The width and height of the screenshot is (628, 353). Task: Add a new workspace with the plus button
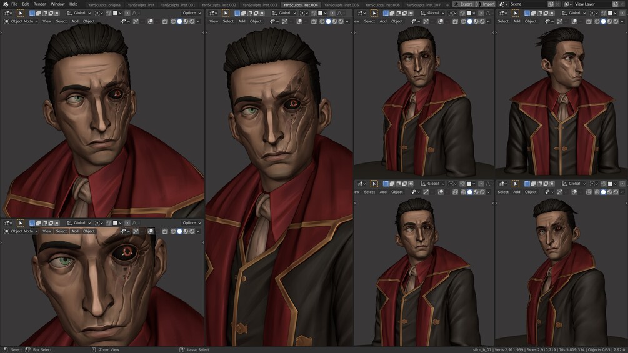click(447, 5)
